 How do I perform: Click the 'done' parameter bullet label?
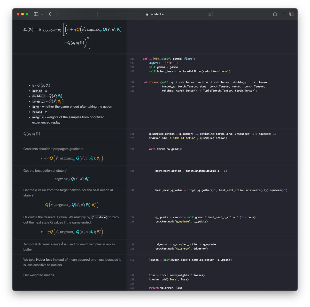(36, 107)
